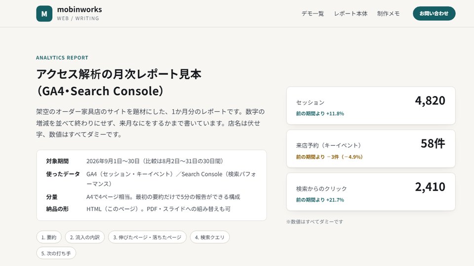Image resolution: width=474 pixels, height=266 pixels.
Task: Open the 3. 伸びたページ・落ちたページ chip
Action: 147,237
